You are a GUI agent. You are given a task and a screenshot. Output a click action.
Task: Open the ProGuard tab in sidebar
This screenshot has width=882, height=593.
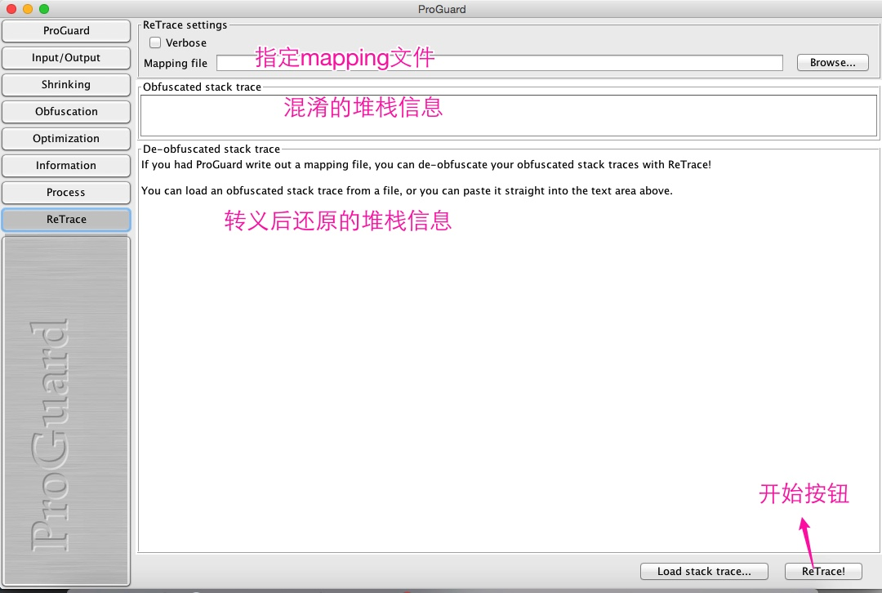(66, 31)
